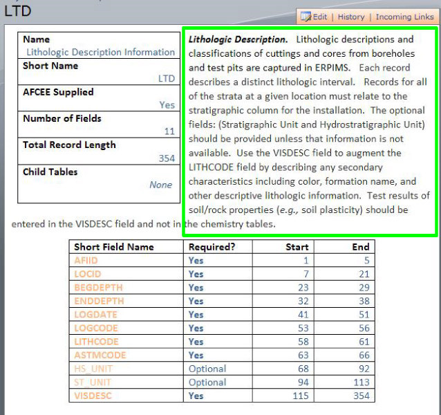Open the History page link
Image resolution: width=441 pixels, height=415 pixels.
(351, 17)
